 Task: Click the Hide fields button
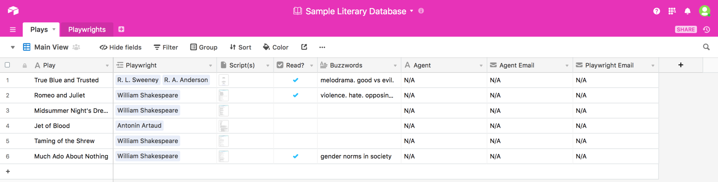[121, 47]
